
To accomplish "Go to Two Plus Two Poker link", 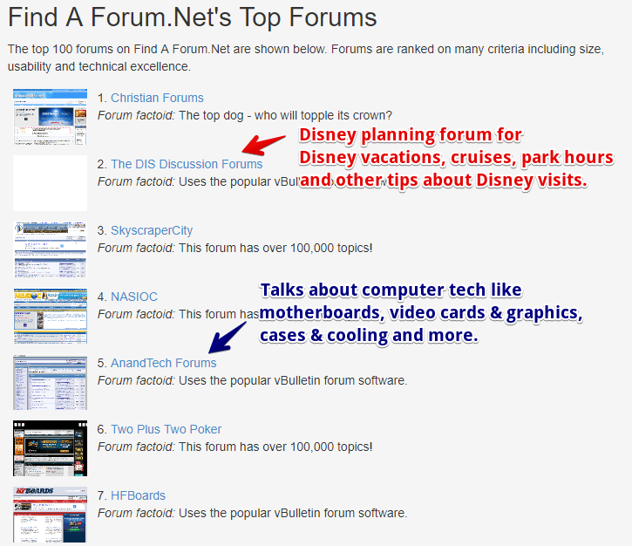I will coord(166,429).
